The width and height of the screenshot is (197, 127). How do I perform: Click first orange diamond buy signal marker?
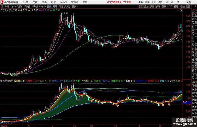click(x=118, y=106)
